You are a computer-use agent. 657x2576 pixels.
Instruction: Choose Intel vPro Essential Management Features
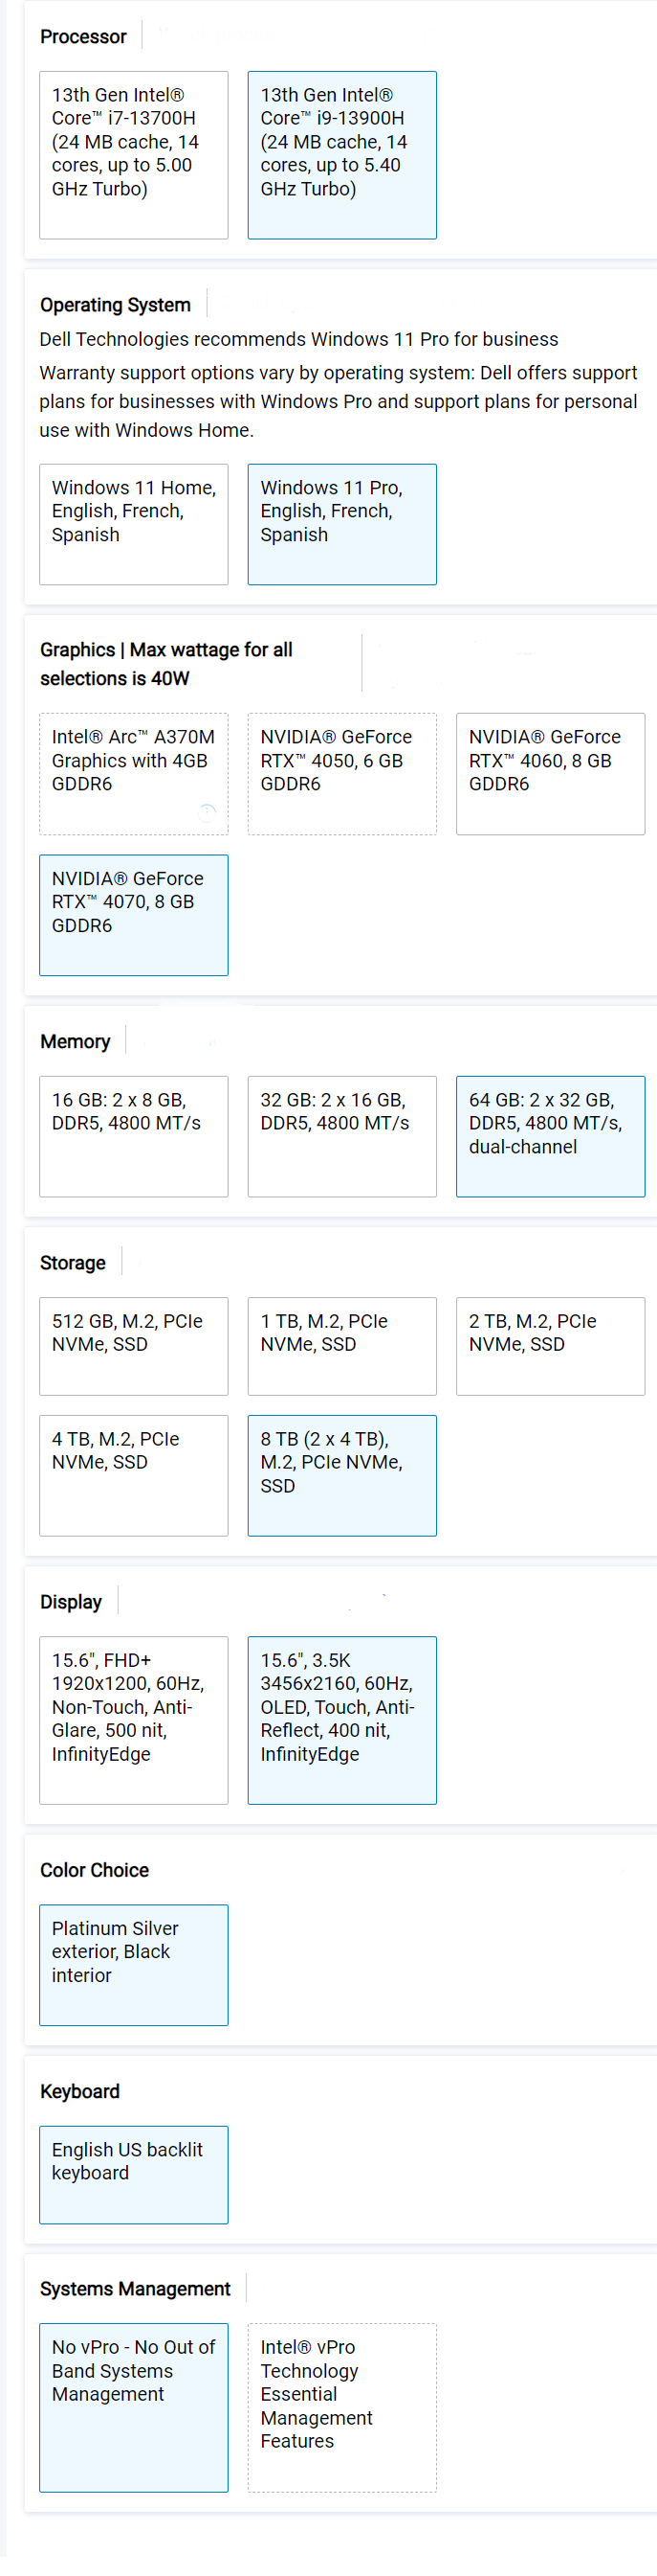click(x=341, y=2407)
